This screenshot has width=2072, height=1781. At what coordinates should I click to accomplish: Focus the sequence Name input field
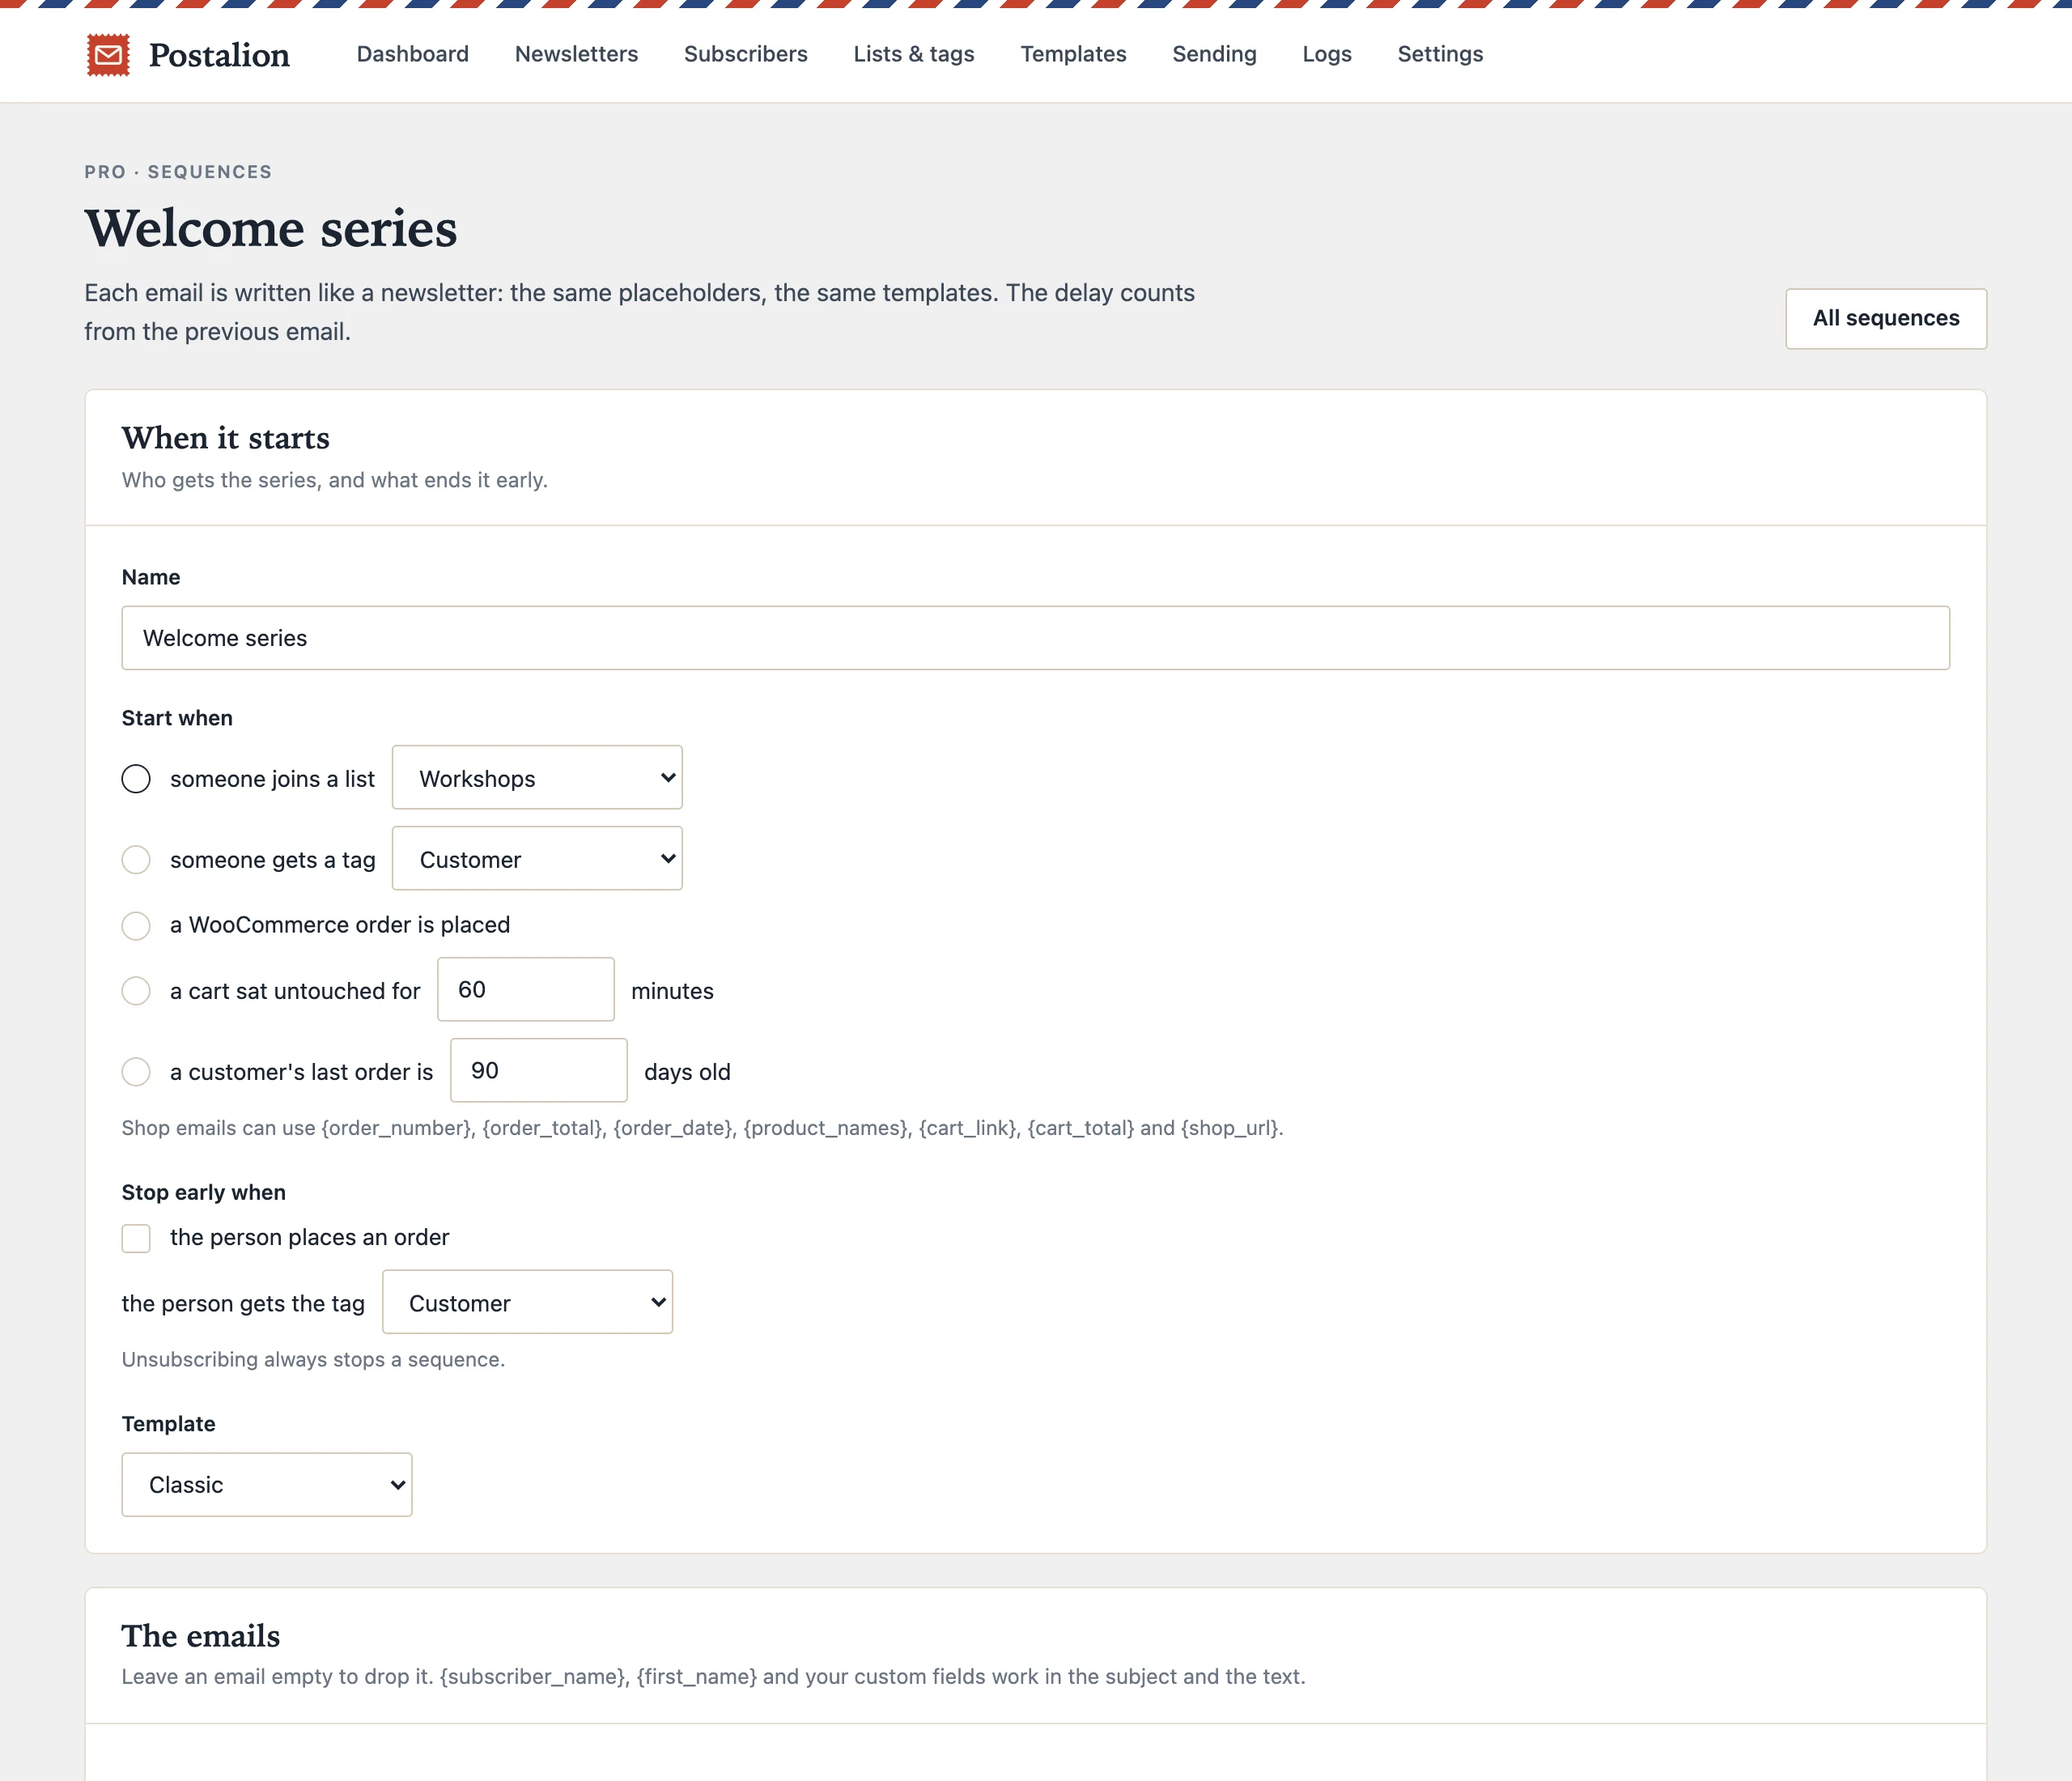coord(1035,638)
